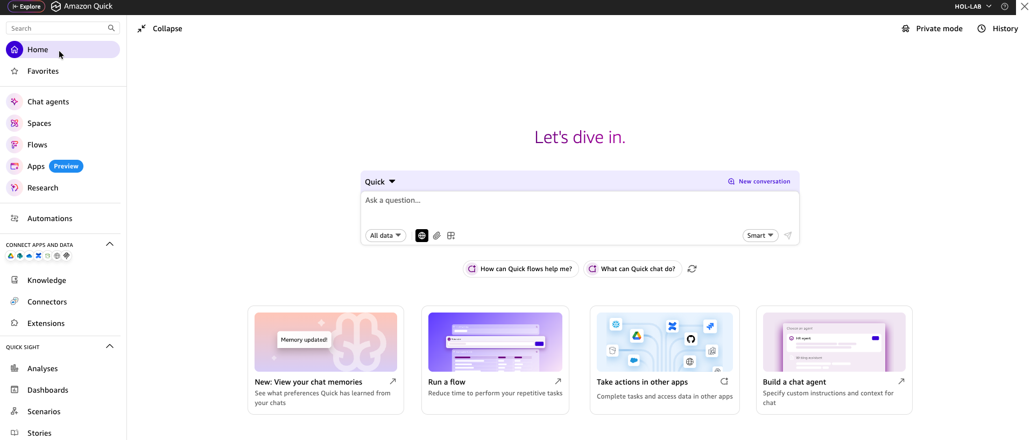The image size is (1030, 440).
Task: Collapse the Connect Apps and Data section
Action: 110,244
